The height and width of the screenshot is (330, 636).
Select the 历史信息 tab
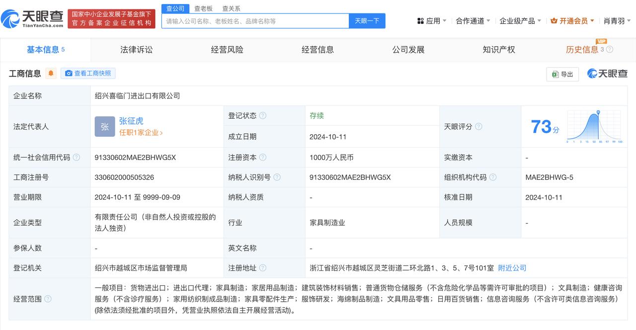click(x=582, y=50)
